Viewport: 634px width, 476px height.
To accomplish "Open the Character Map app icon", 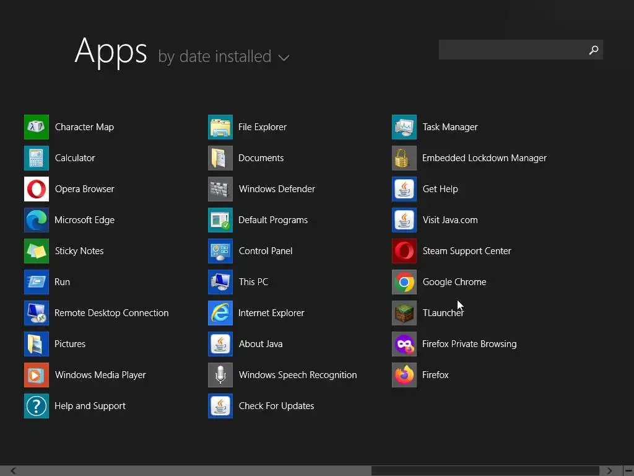I will (x=37, y=127).
